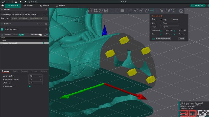Open the Printer settings gear icon
This screenshot has width=209, height=117.
pos(46,9)
